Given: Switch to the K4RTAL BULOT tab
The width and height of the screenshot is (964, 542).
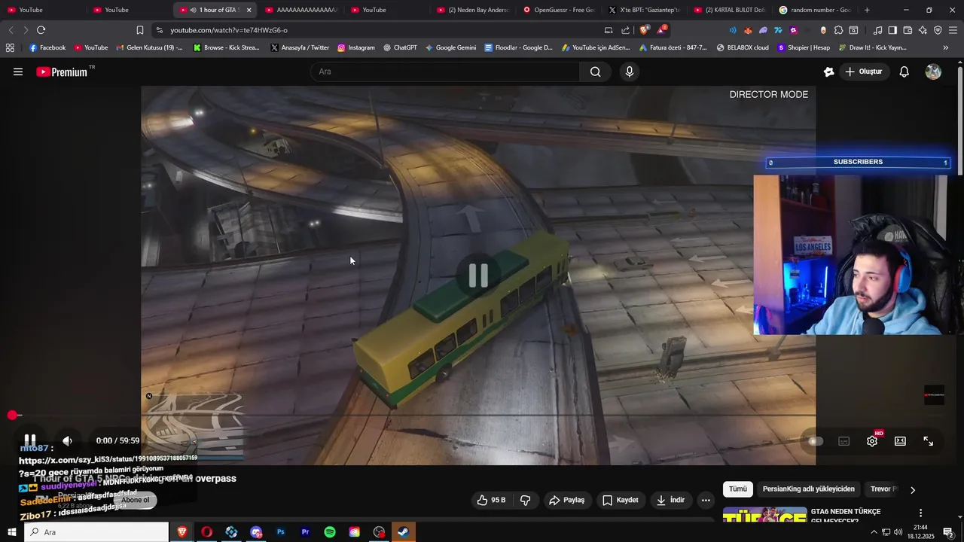Looking at the screenshot, I should (x=729, y=10).
